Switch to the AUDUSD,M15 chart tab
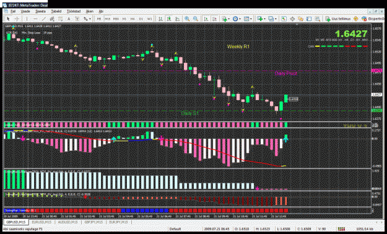The image size is (387, 234). pos(67,222)
